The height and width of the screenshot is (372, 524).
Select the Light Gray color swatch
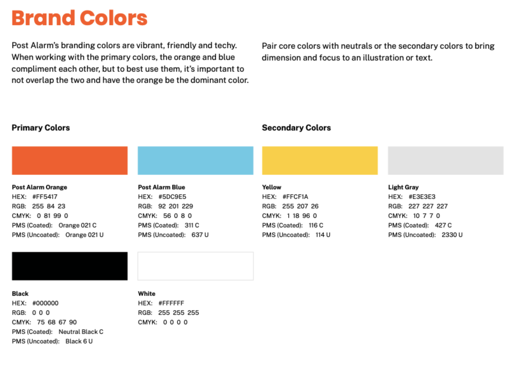pyautogui.click(x=445, y=161)
